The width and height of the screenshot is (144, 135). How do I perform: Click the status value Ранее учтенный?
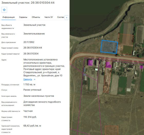(32, 90)
